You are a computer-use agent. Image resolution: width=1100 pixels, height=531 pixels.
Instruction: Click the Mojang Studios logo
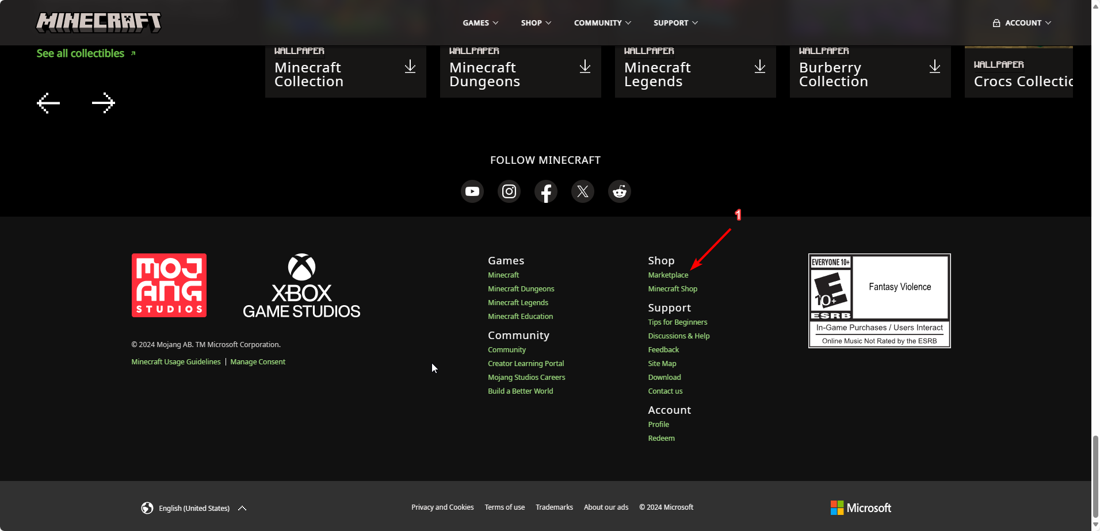[x=169, y=285]
